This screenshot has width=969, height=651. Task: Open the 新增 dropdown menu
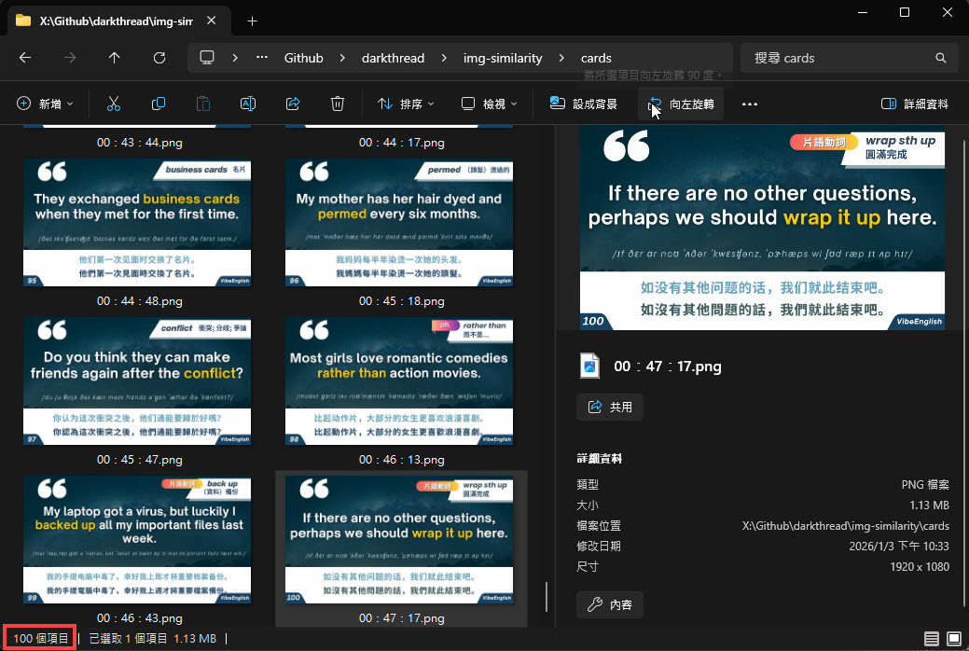[x=45, y=104]
